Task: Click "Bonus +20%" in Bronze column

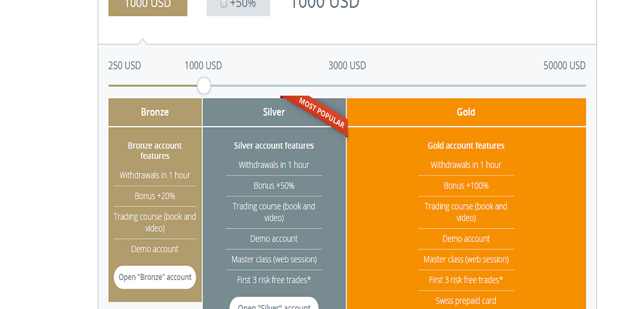Action: click(x=155, y=196)
